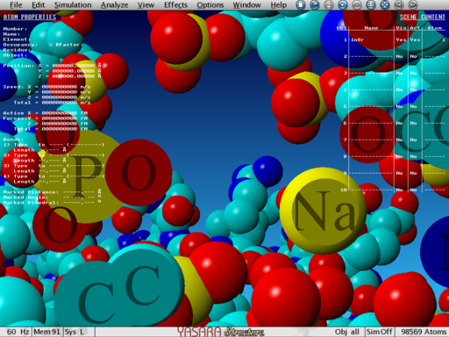Click the YASARA Structure logo in status bar

[221, 332]
